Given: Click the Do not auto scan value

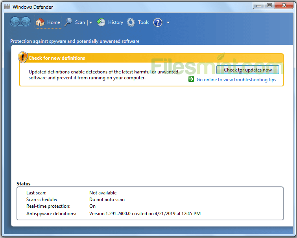Looking at the screenshot, I should click(107, 200).
